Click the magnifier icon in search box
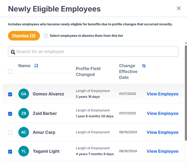 13,52
